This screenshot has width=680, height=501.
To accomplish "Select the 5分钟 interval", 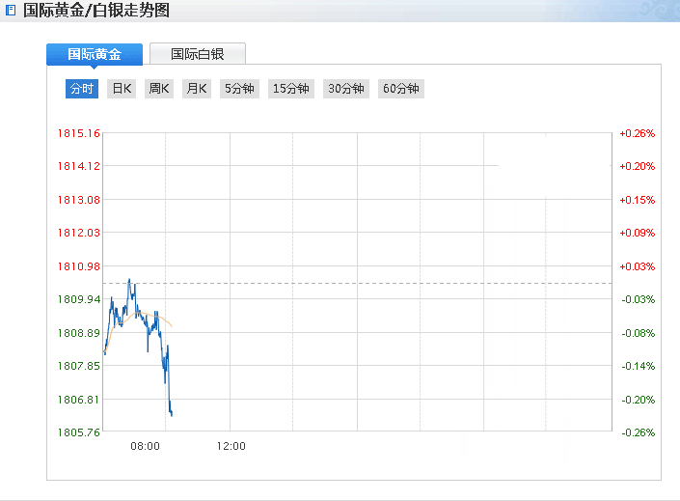I will 239,89.
